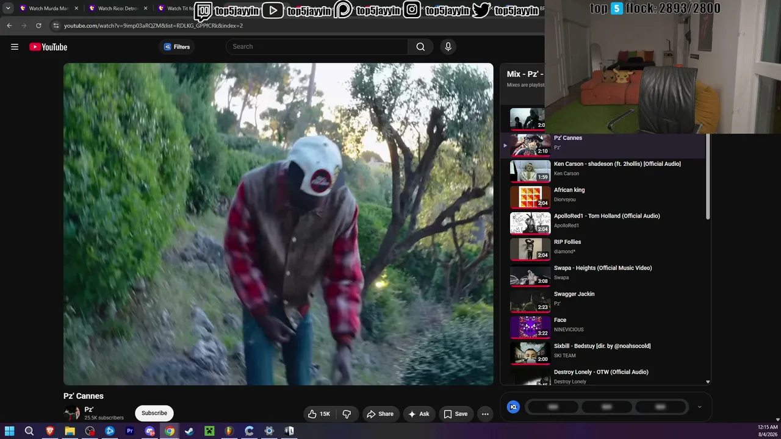This screenshot has height=439, width=781.
Task: Play ApolloRed1 Tom Holland thumbnail
Action: pyautogui.click(x=530, y=224)
